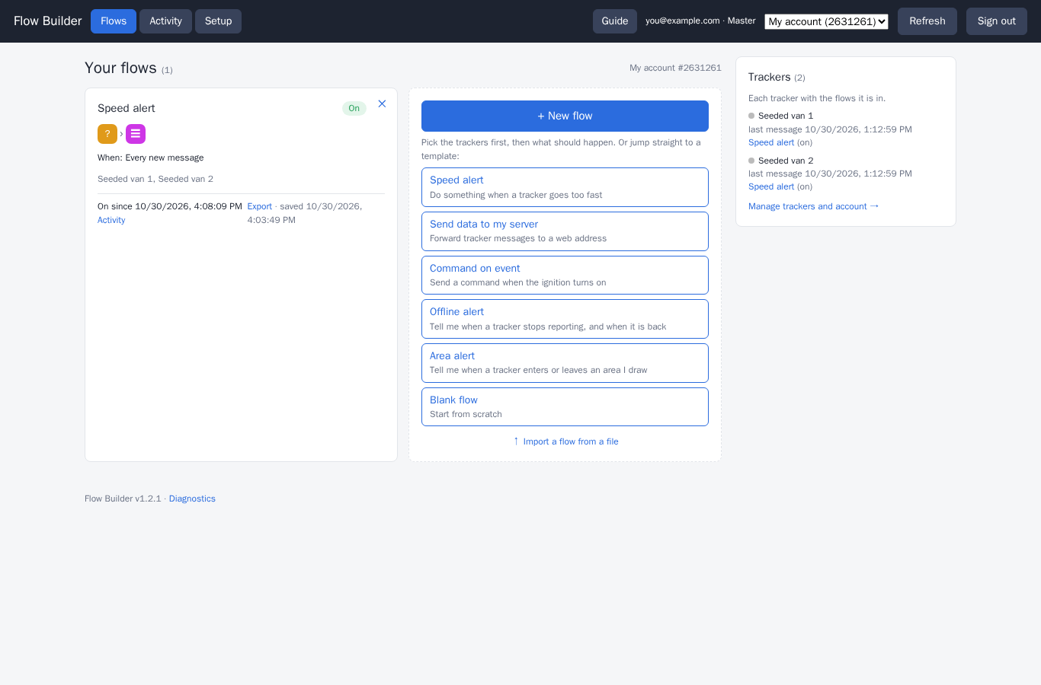Choose the Command on event template

(565, 275)
